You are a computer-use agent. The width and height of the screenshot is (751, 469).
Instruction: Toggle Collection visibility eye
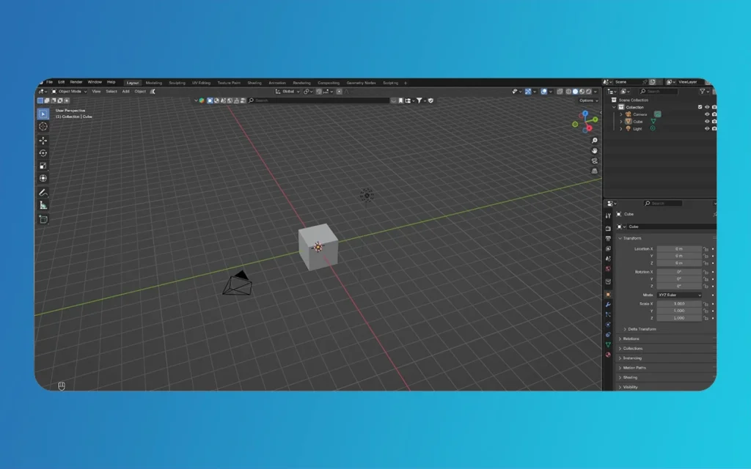tap(707, 107)
